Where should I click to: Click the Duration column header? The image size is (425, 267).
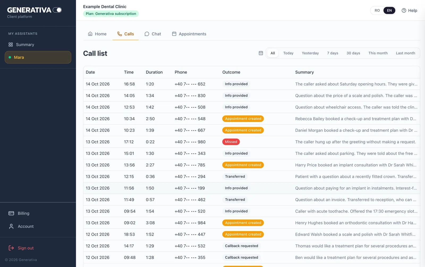tap(154, 72)
